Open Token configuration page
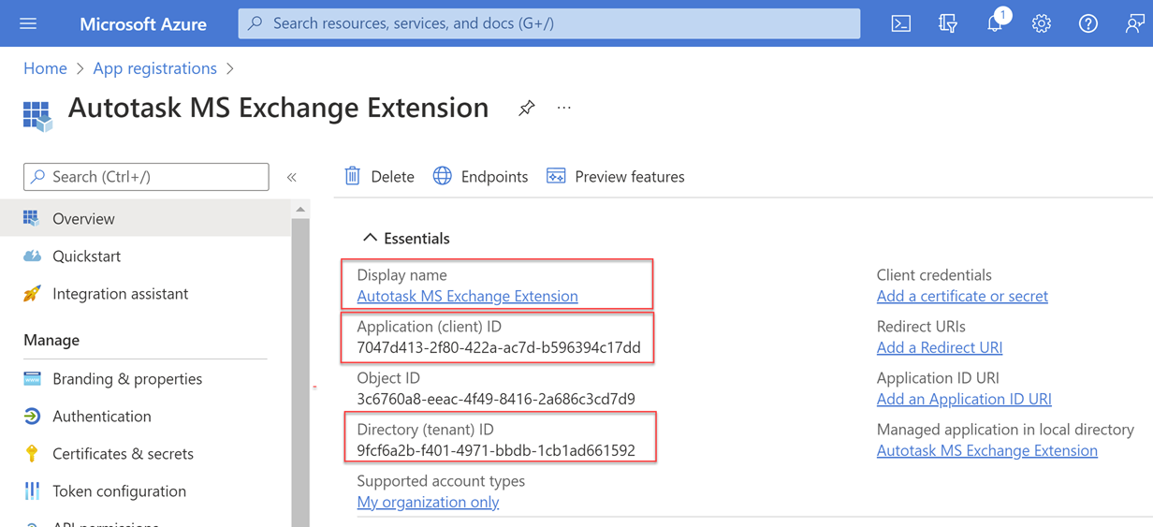This screenshot has width=1153, height=527. (146, 491)
